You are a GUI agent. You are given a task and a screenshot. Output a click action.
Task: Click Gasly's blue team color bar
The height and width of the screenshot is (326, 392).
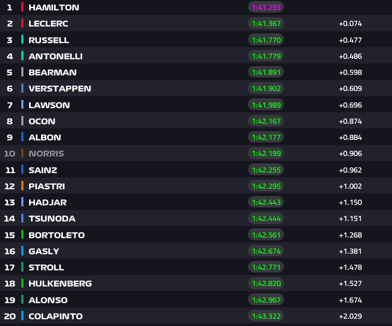coord(22,251)
